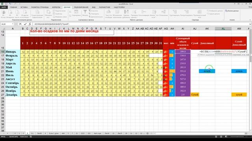Switch to the Review ribbon tab
Image resolution: width=252 pixels, height=141 pixels.
tap(81, 7)
